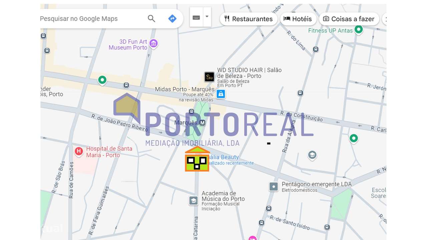This screenshot has width=427, height=240.
Task: Select the Marquês metro station icon
Action: (202, 123)
